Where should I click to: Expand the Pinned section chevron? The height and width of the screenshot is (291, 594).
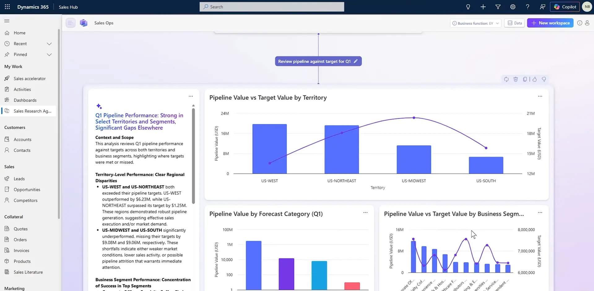coord(49,55)
